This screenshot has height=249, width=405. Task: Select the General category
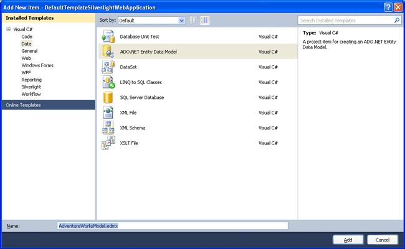coord(29,51)
